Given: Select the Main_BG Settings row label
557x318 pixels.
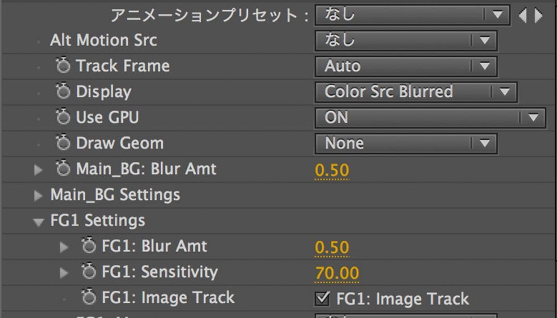Looking at the screenshot, I should (115, 195).
